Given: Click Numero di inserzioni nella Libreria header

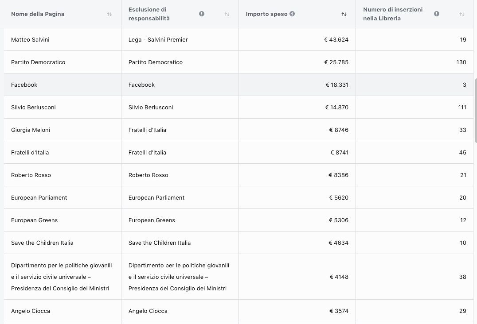Looking at the screenshot, I should click(x=393, y=14).
